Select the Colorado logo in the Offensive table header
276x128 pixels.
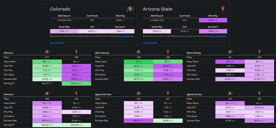pyautogui.click(x=47, y=52)
